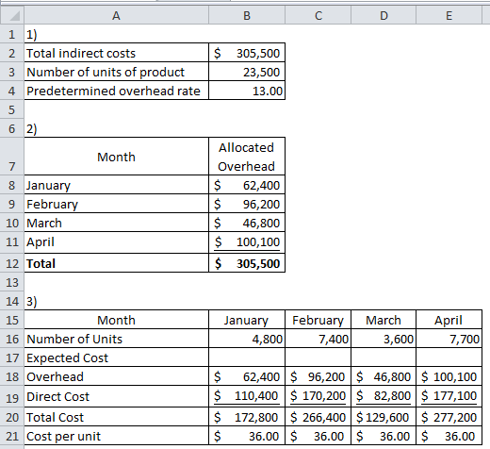Click the 172,800 total cost cell

(x=247, y=417)
